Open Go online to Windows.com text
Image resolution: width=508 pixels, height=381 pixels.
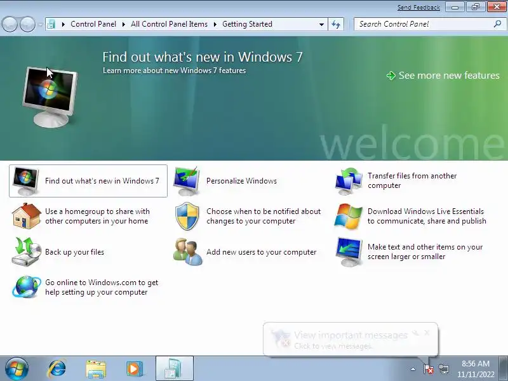102,287
